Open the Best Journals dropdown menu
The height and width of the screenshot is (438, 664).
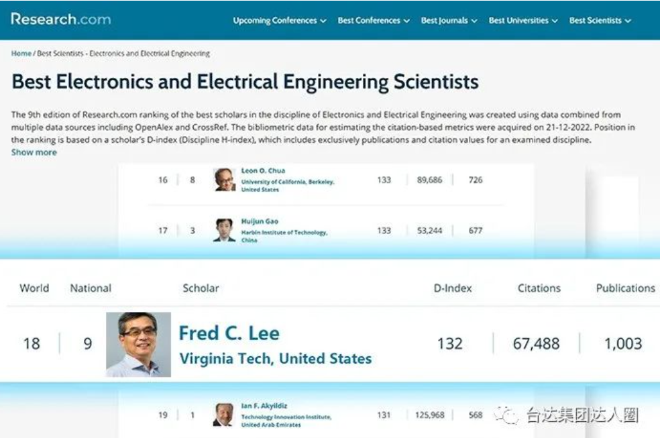pos(449,20)
